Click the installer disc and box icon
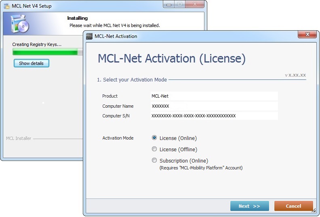 click(20, 24)
